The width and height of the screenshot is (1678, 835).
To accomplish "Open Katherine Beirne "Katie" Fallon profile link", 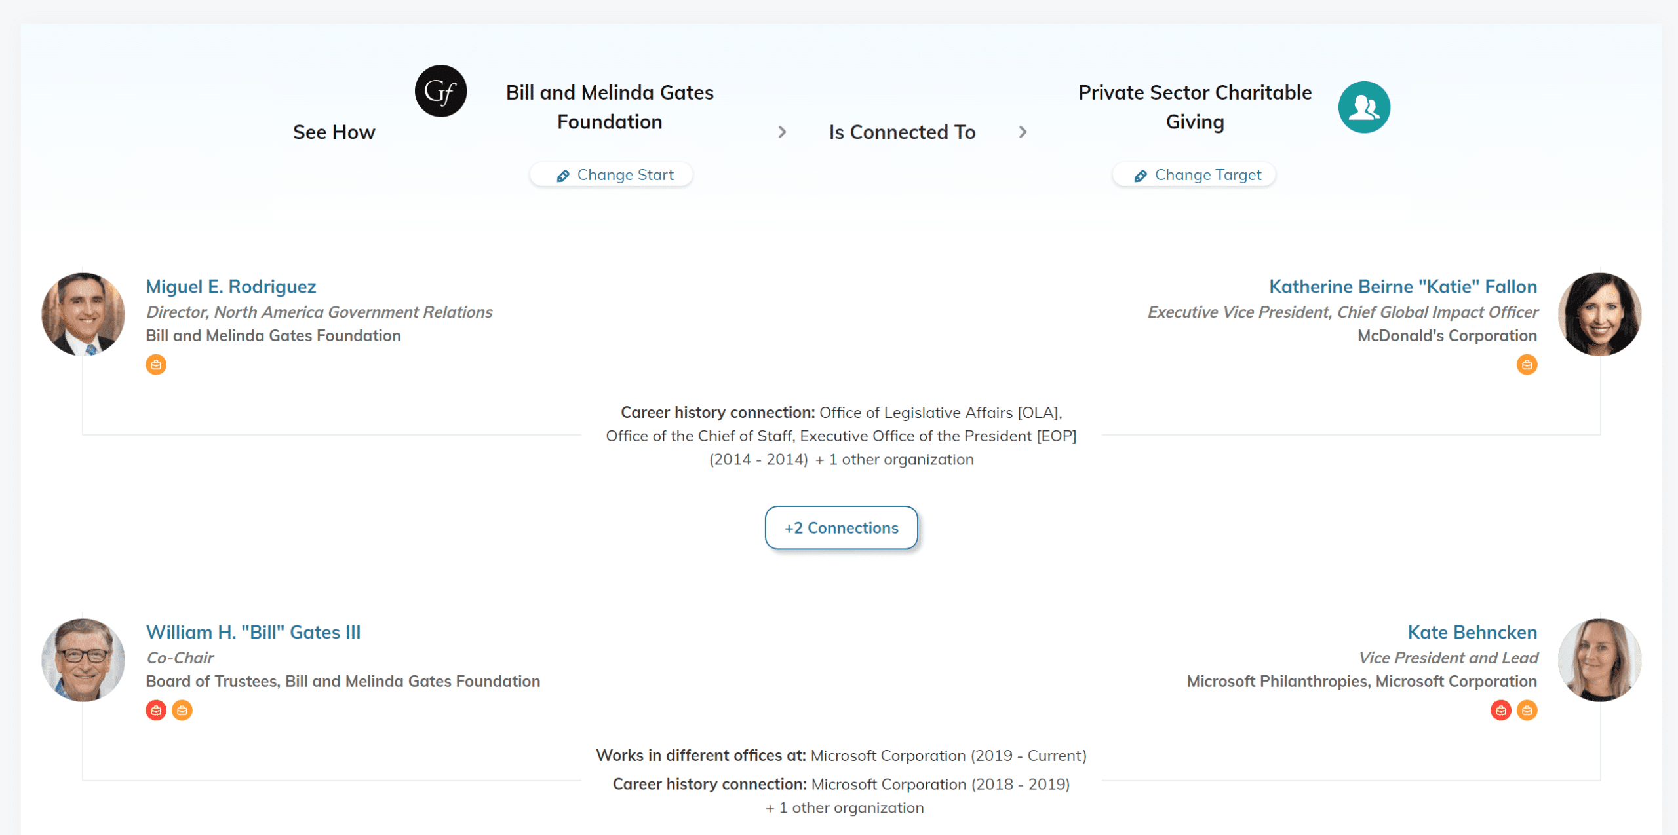I will (1403, 286).
